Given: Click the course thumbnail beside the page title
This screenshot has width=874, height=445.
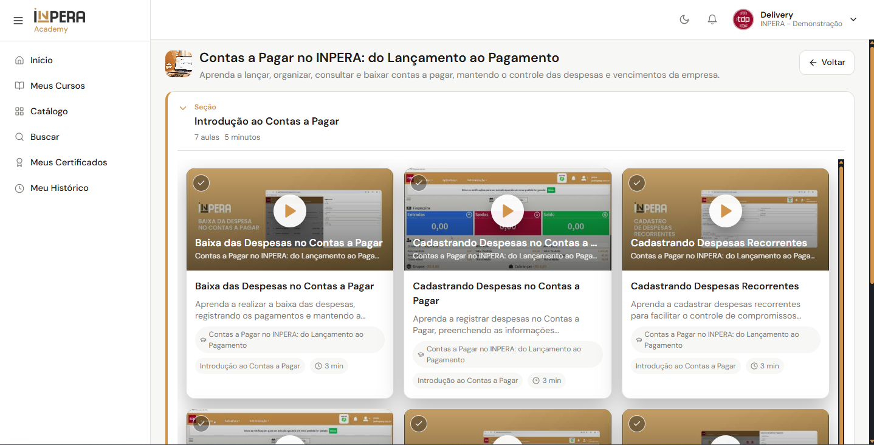Looking at the screenshot, I should [x=179, y=64].
